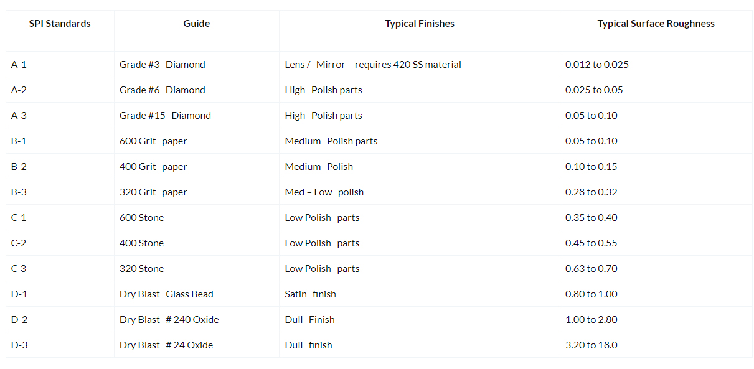
Task: Select the Med – Low polish cell
Action: point(324,192)
